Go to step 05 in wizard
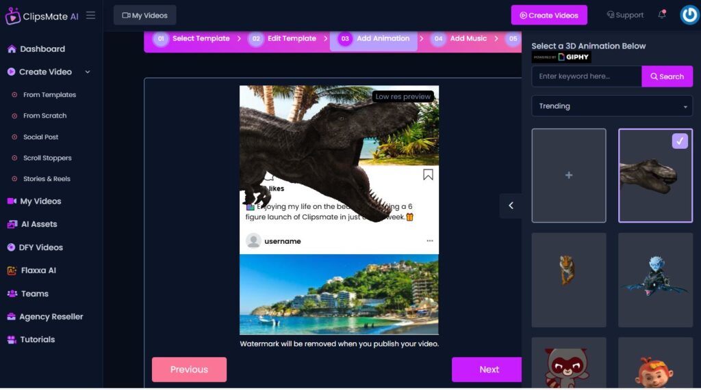This screenshot has height=390, width=701. pos(513,39)
